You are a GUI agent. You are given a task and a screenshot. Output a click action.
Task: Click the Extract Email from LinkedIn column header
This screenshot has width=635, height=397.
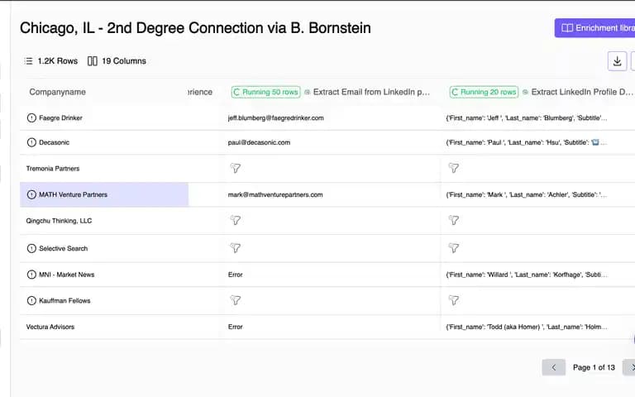pos(371,92)
